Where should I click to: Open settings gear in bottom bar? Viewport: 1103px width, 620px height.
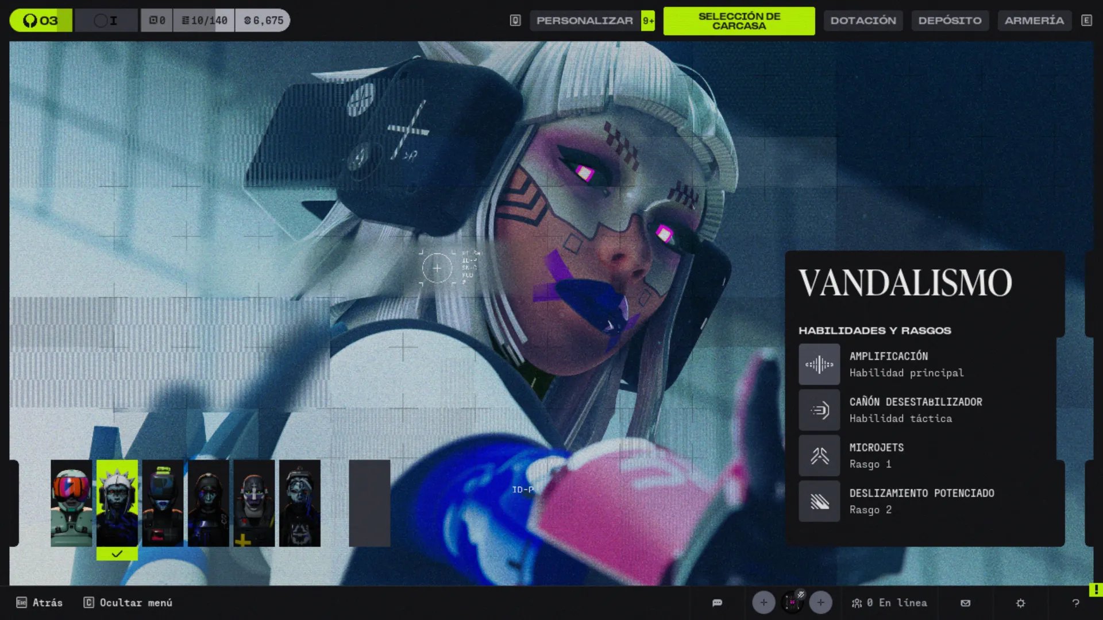pyautogui.click(x=1020, y=603)
